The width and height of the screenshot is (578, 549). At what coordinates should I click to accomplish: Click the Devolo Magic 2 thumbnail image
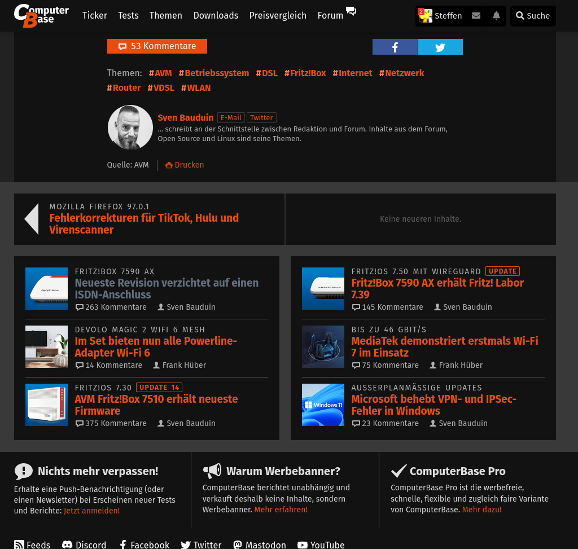click(46, 346)
